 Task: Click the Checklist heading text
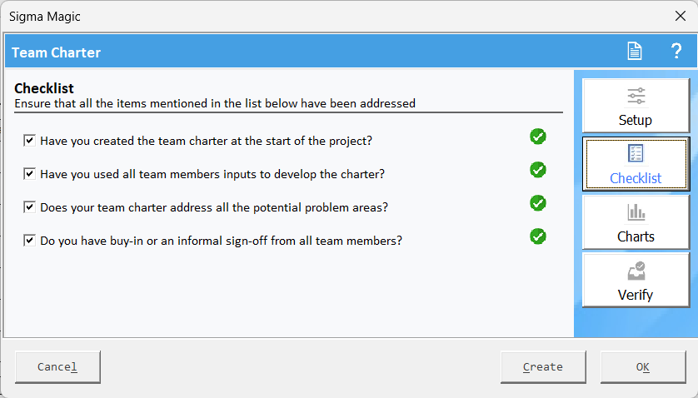point(44,88)
